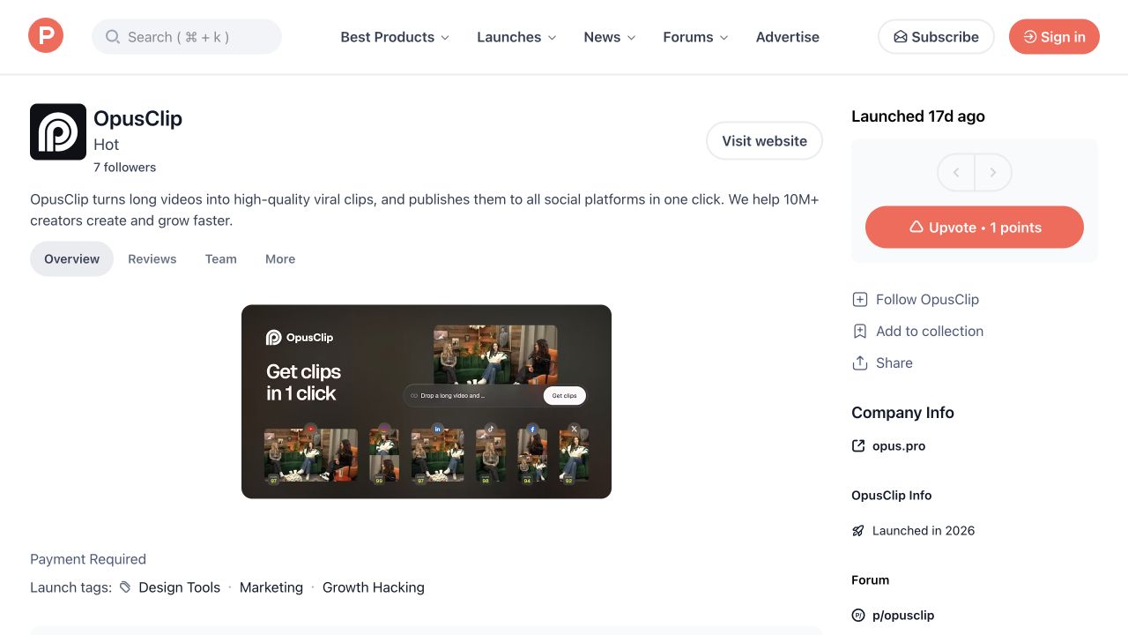Click the Share link
This screenshot has width=1128, height=635.
point(894,362)
